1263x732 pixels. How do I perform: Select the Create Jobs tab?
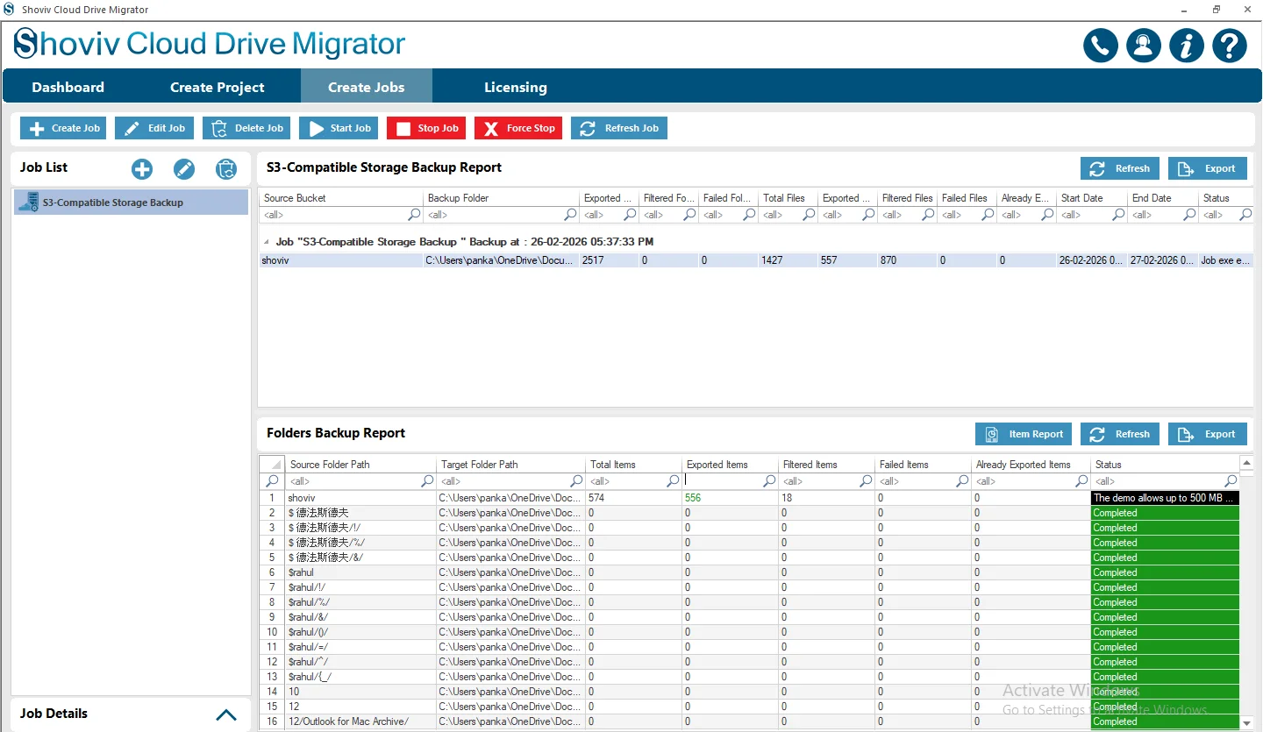click(367, 87)
